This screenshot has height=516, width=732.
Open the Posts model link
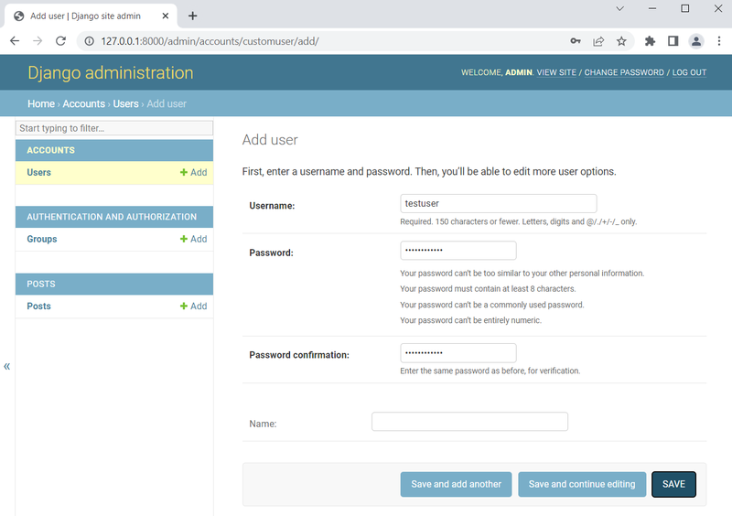38,306
